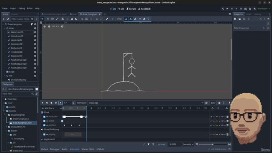
Task: Toggle visibility of HeadLine2D
Action: [35, 52]
